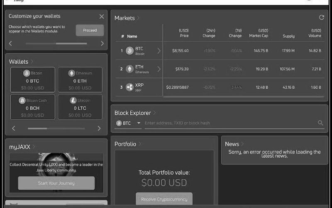The height and width of the screenshot is (208, 332).
Task: Click the 1.60 B XRP volume cell
Action: click(x=316, y=87)
